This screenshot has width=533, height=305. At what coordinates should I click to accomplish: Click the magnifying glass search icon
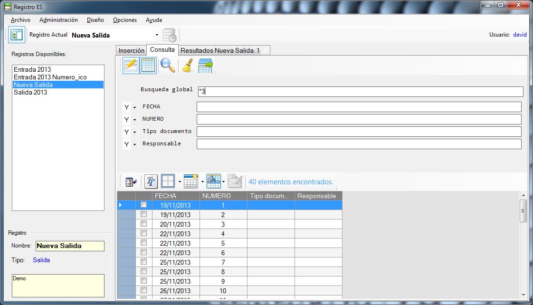[167, 66]
